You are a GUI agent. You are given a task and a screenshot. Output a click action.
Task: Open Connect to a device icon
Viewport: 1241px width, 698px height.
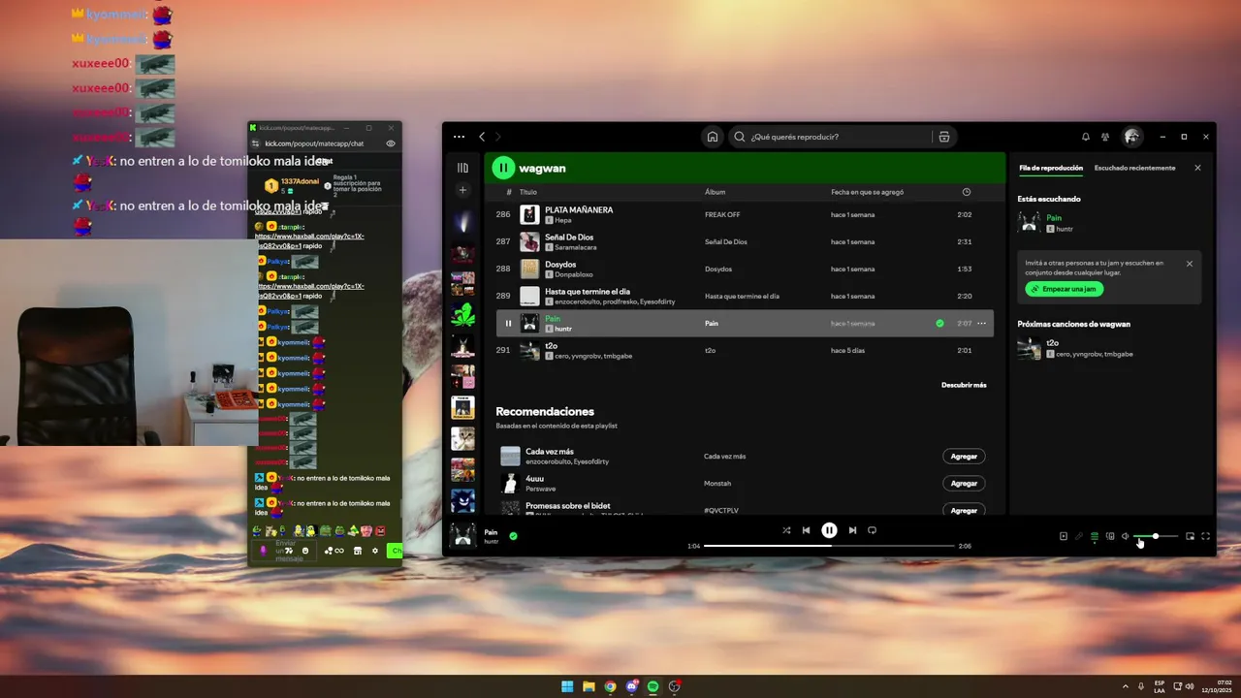[1110, 536]
